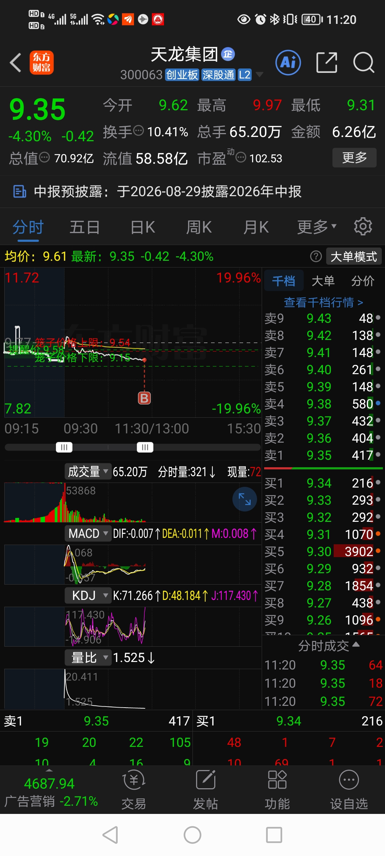The height and width of the screenshot is (856, 385).
Task: Open the Ai assistant icon
Action: click(x=288, y=63)
